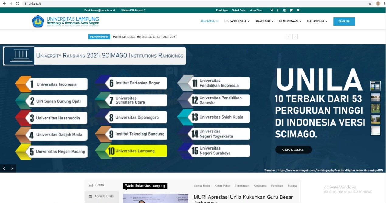Click the browser back arrow
386x203 pixels.
click(x=4, y=3)
